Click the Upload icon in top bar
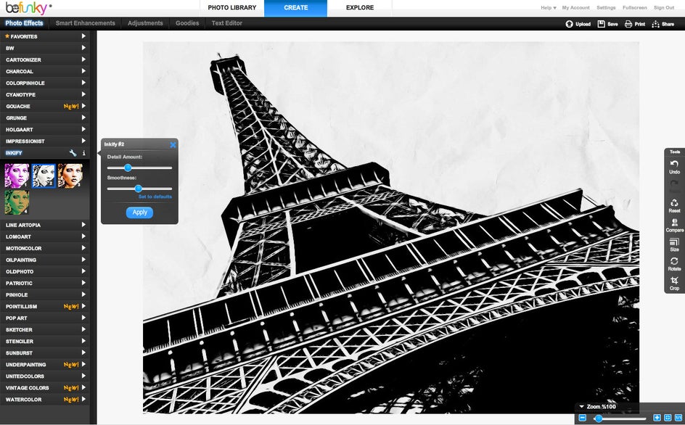Screen dimensions: 685x425 pos(569,24)
